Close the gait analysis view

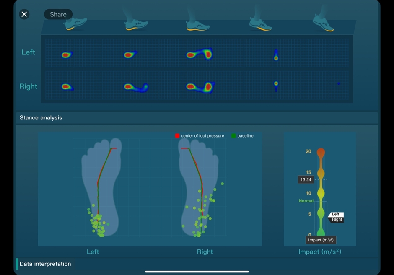[24, 14]
